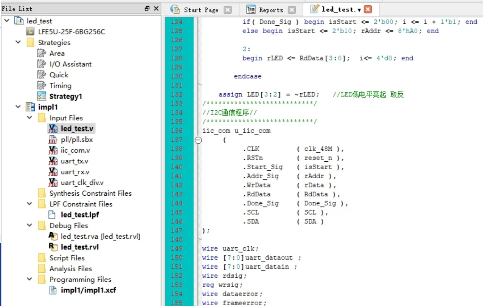Collapse the Programming Files node
The height and width of the screenshot is (306, 483).
[x=30, y=279]
